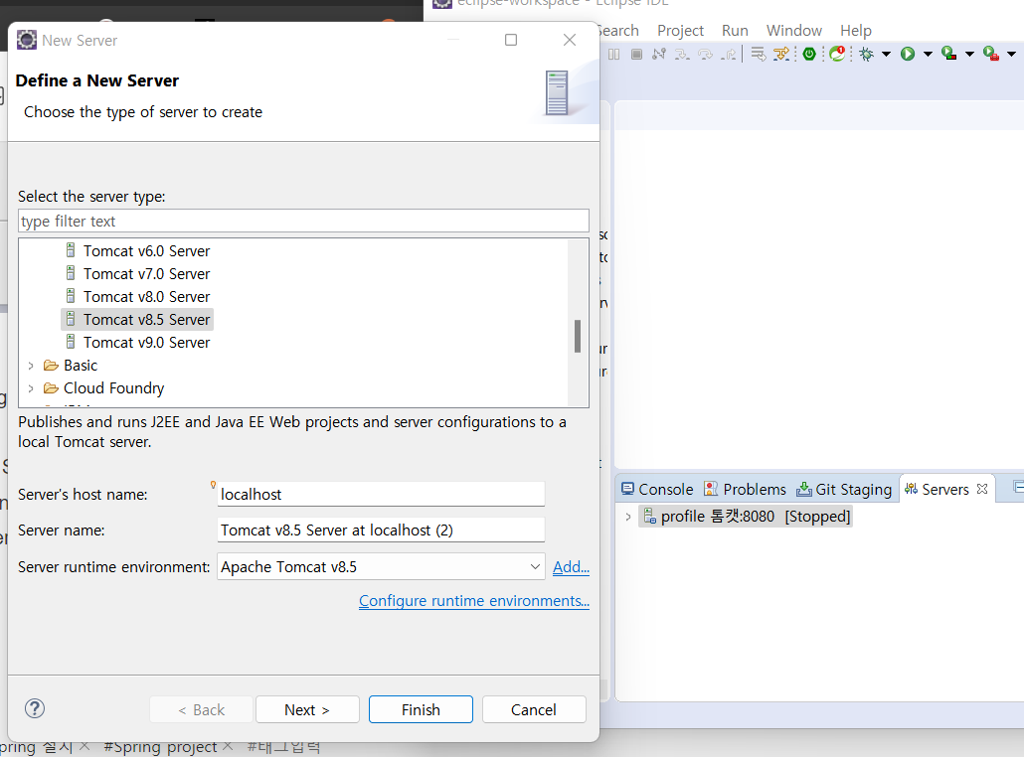
Task: Click the Spring leaf icon with red badge
Action: pos(837,54)
